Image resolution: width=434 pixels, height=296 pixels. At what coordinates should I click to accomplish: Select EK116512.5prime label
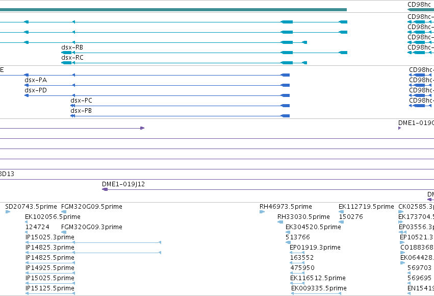[318, 278]
